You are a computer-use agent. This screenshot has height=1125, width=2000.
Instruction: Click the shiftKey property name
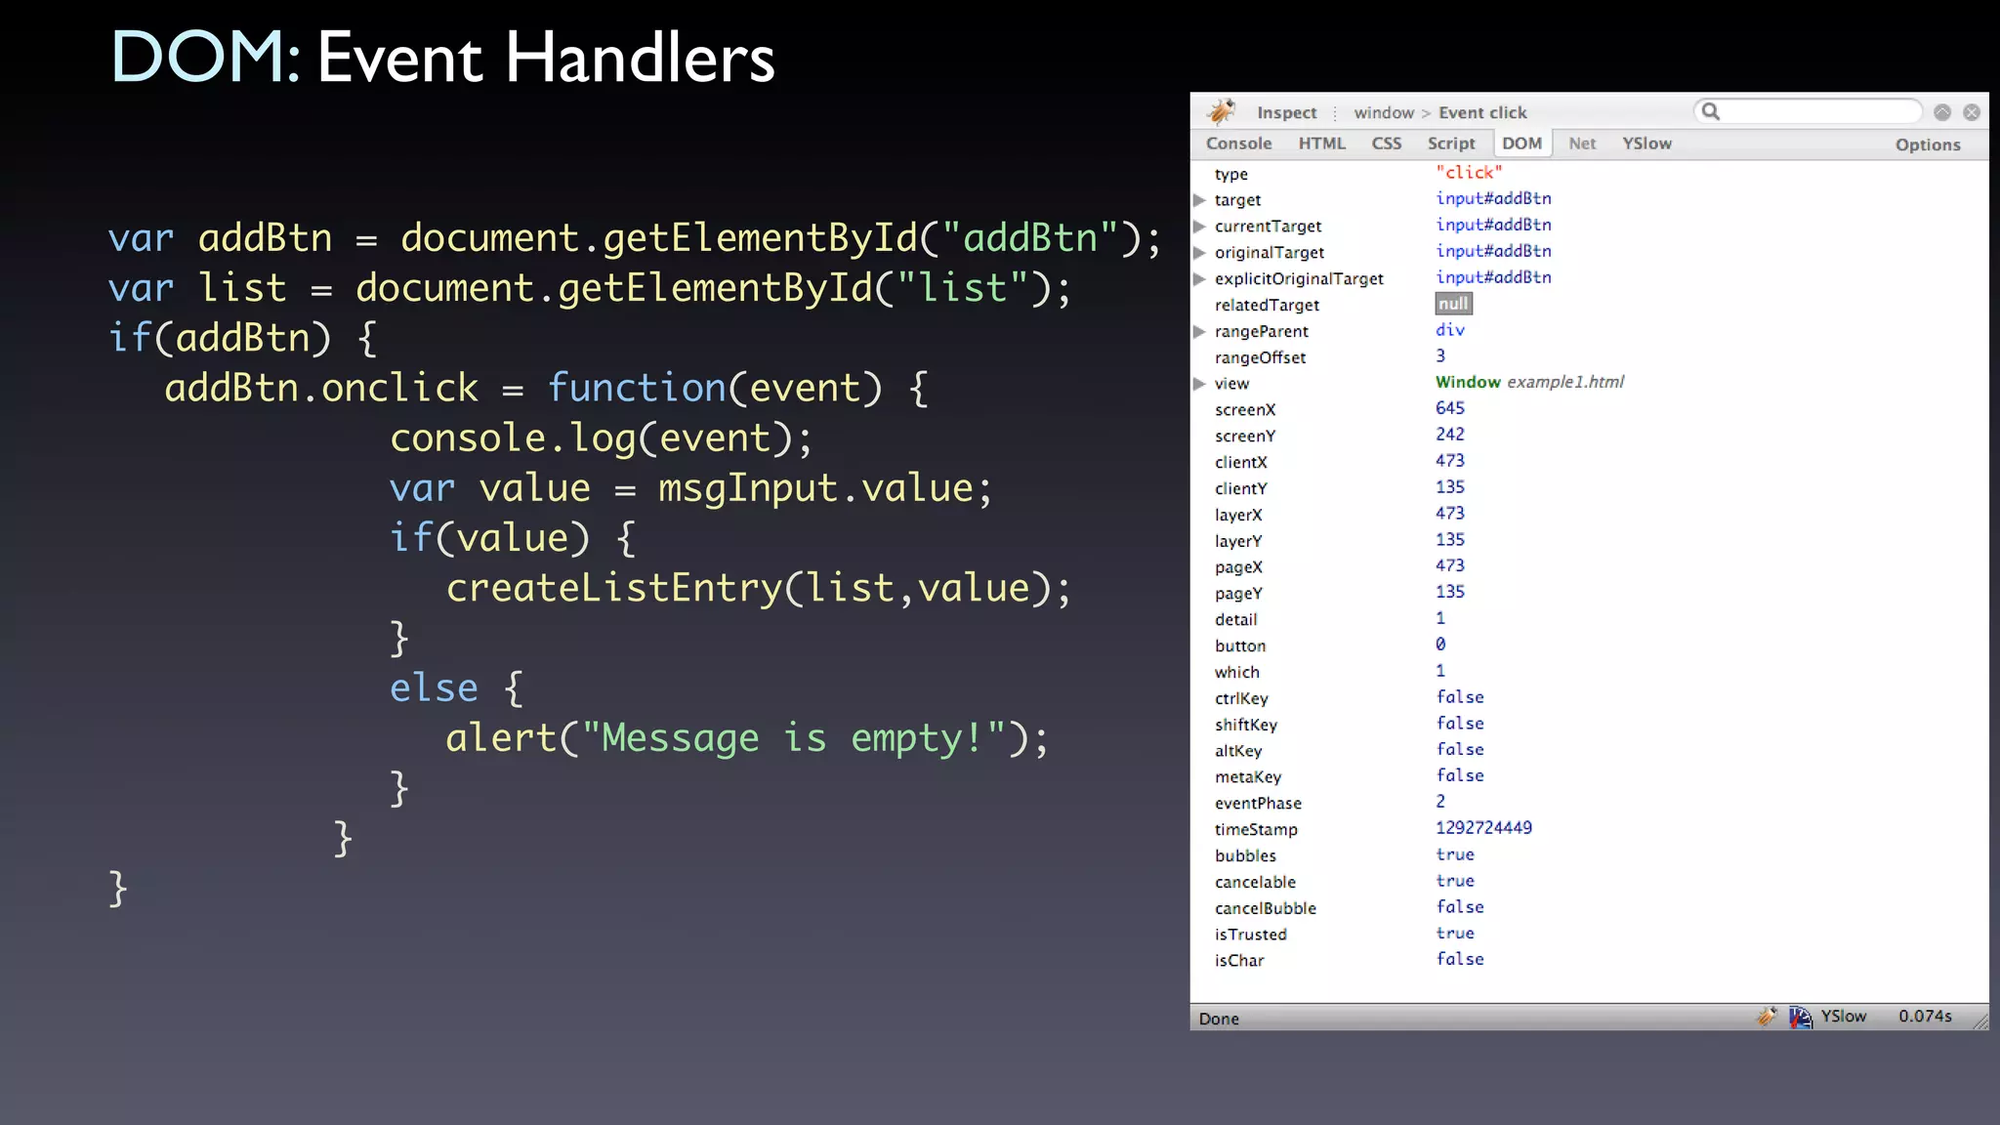coord(1246,725)
